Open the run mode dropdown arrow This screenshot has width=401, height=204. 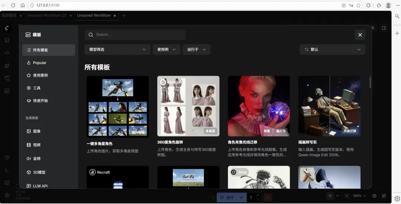pyautogui.click(x=241, y=197)
